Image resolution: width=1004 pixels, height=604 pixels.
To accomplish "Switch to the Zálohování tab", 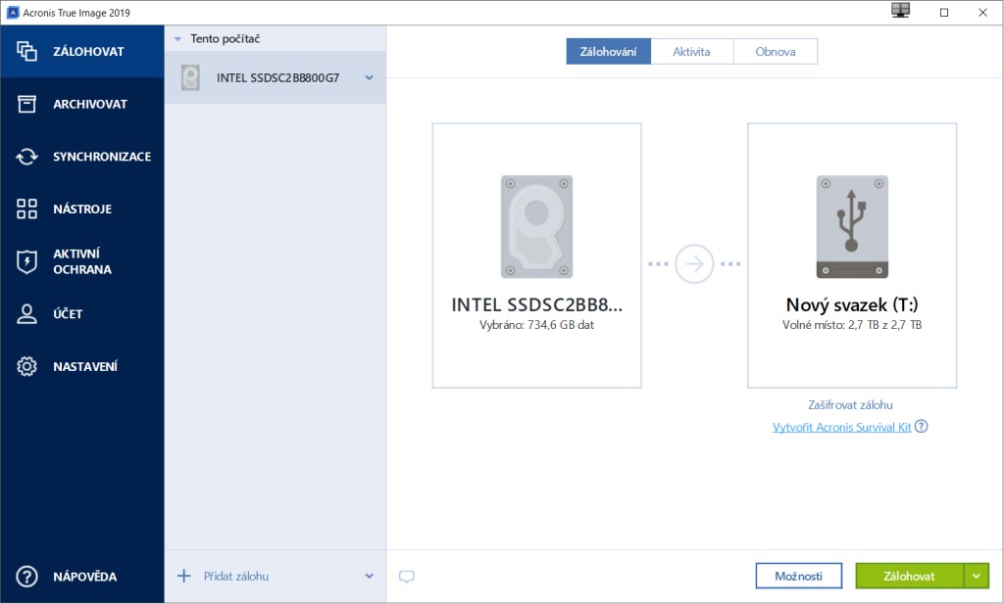I will (x=608, y=52).
